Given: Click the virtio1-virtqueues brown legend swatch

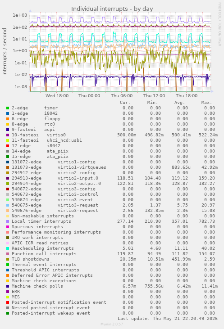Looking at the screenshot, I should pyautogui.click(x=8, y=167).
